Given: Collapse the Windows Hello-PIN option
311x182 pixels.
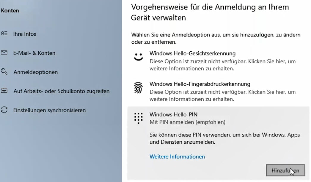Looking at the screenshot, I should 218,118.
